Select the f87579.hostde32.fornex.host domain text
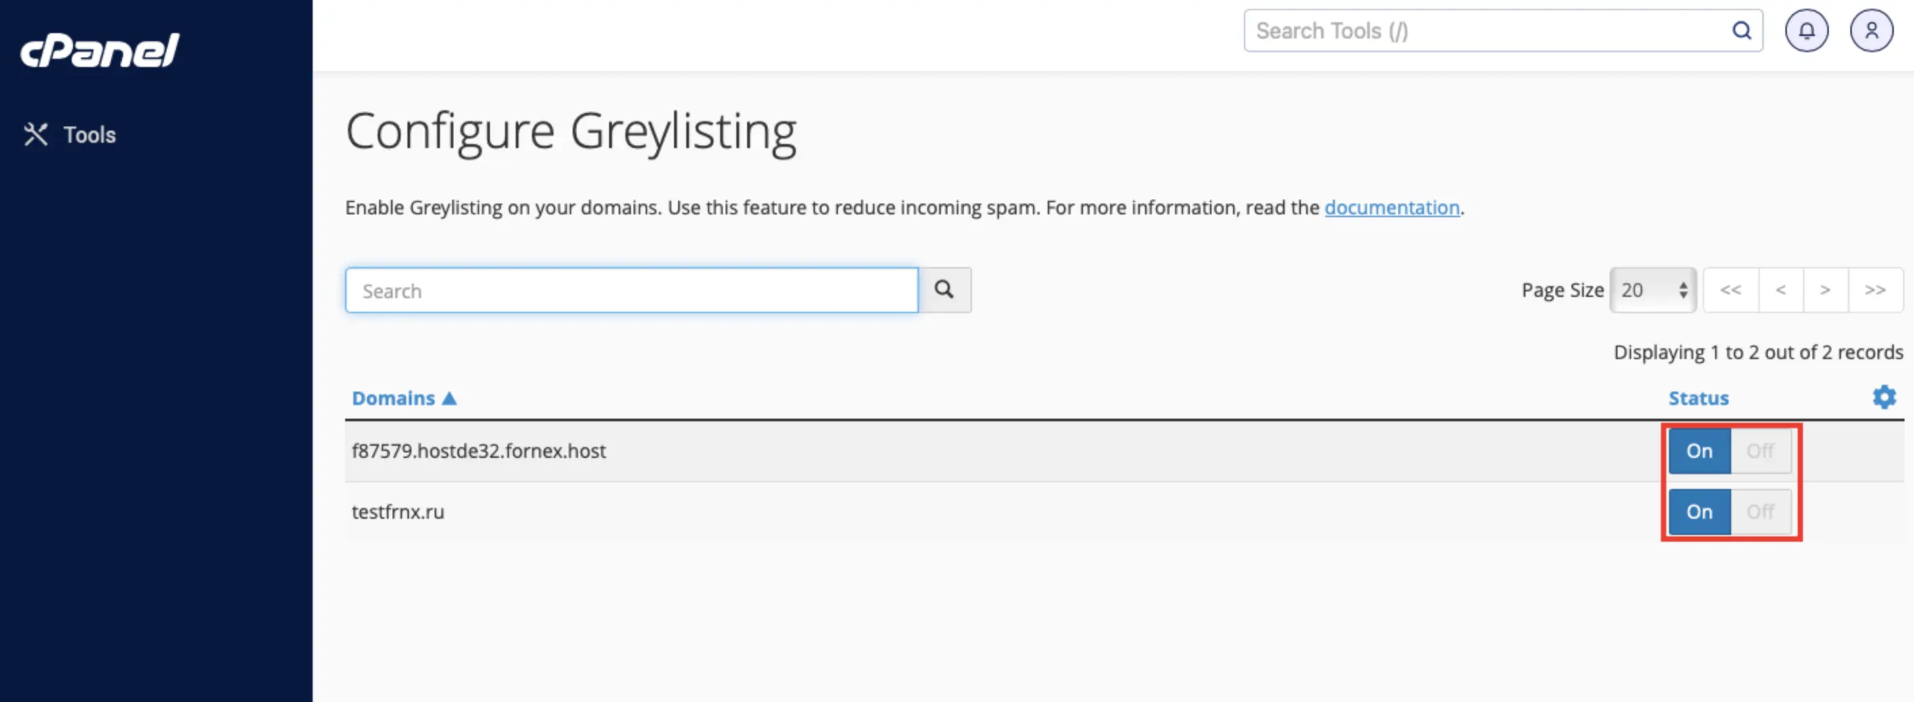This screenshot has height=702, width=1914. (x=478, y=451)
